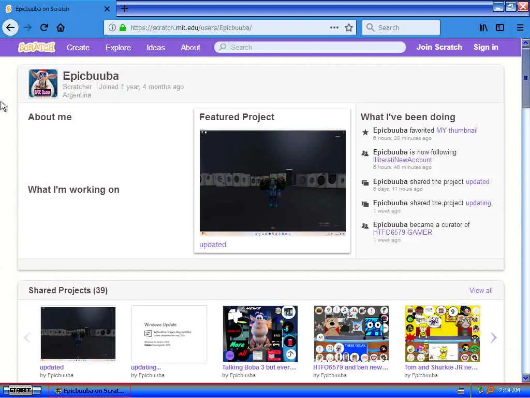
Task: Open the Firefox hamburger menu
Action: coord(520,28)
